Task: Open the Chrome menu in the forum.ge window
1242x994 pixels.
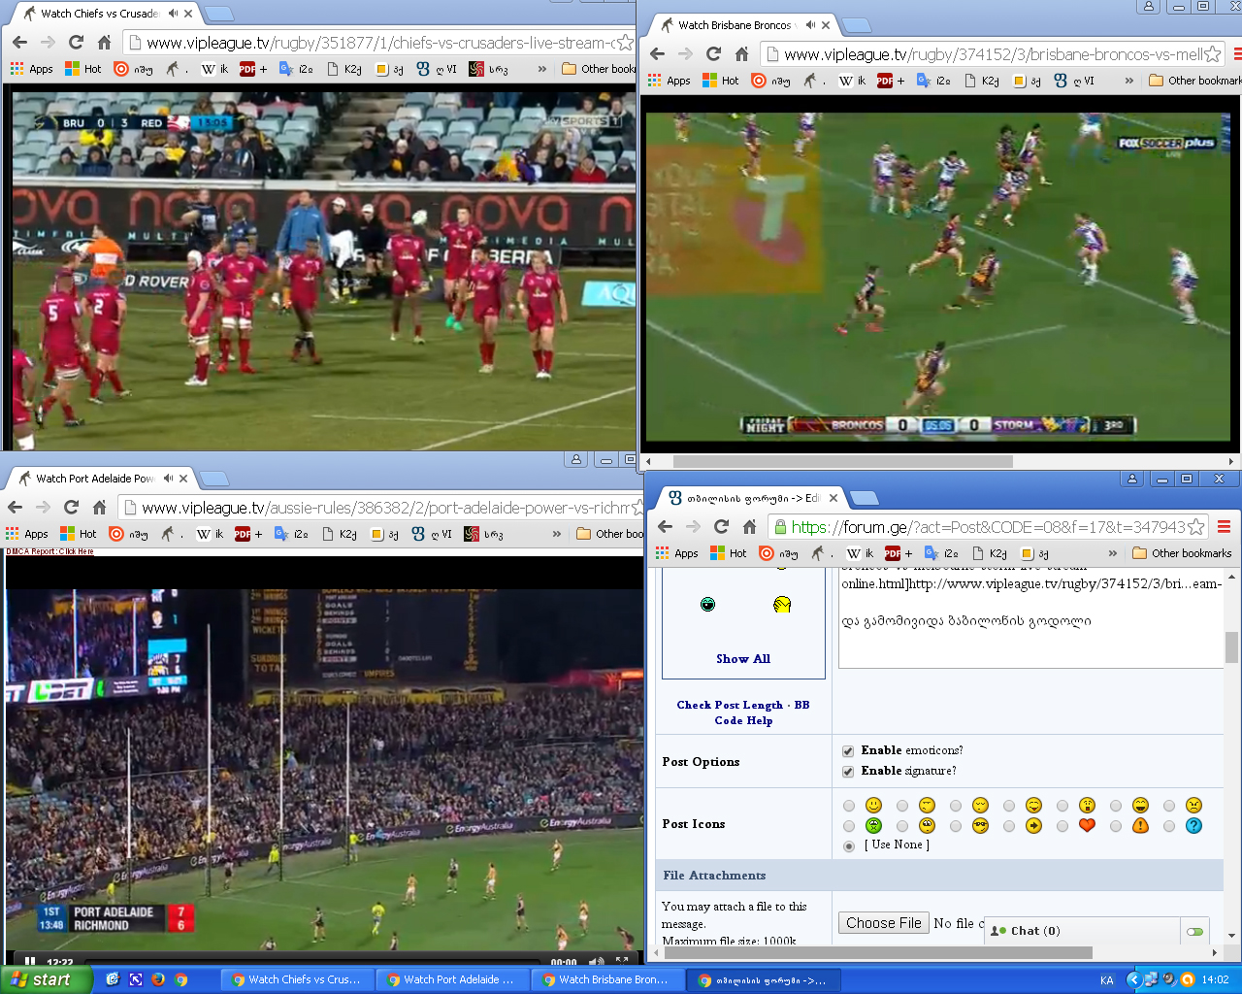Action: click(x=1224, y=527)
